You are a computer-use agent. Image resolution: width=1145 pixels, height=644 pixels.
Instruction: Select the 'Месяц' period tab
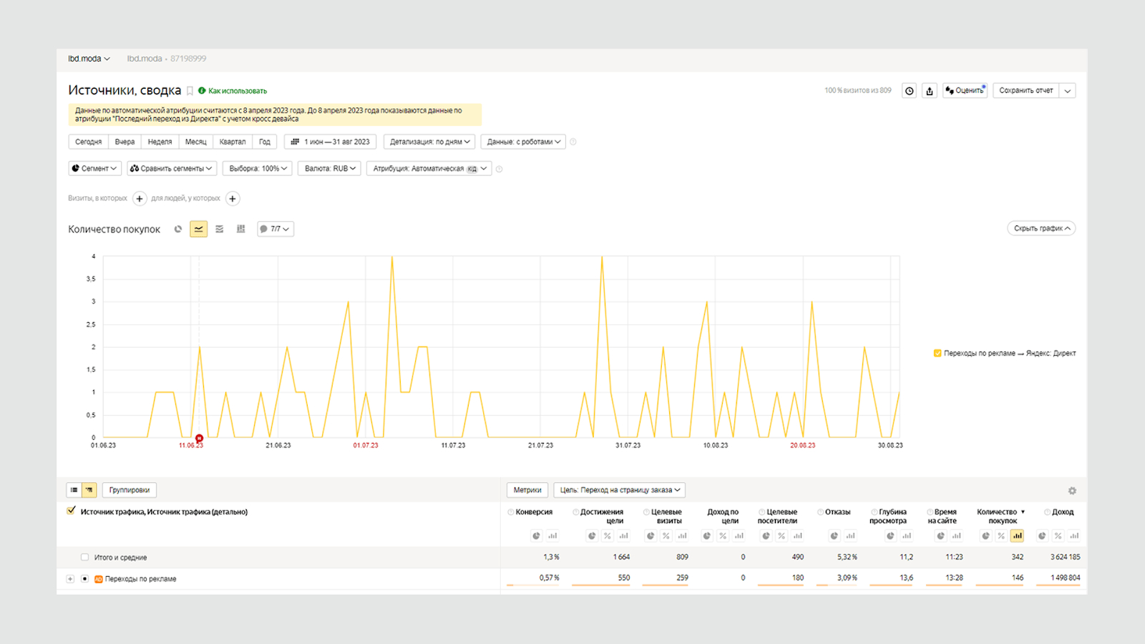195,142
